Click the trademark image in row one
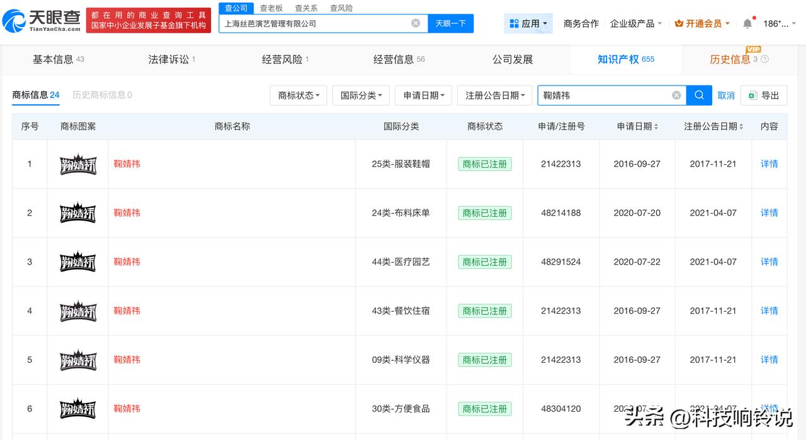The width and height of the screenshot is (806, 440). tap(77, 163)
